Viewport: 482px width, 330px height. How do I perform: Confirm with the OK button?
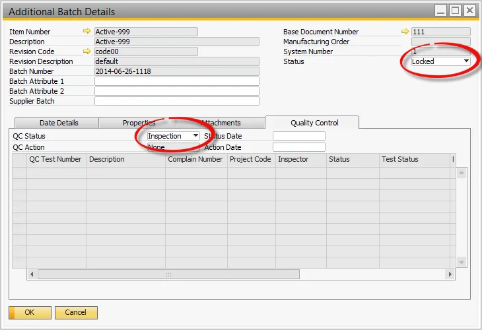30,312
